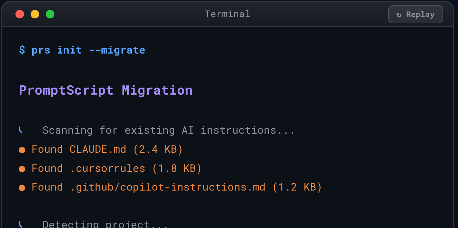Click the spinner icon next to Scanning
The width and height of the screenshot is (458, 228).
pos(21,130)
